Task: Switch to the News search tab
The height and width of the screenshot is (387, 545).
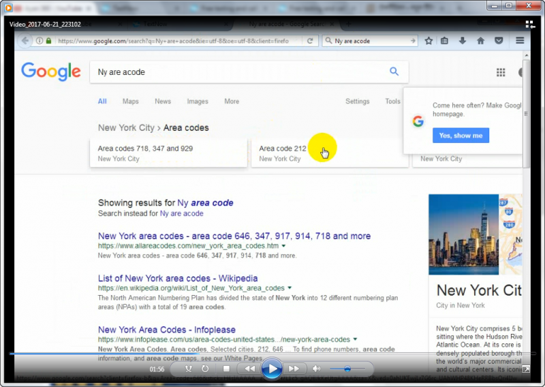Action: (163, 102)
